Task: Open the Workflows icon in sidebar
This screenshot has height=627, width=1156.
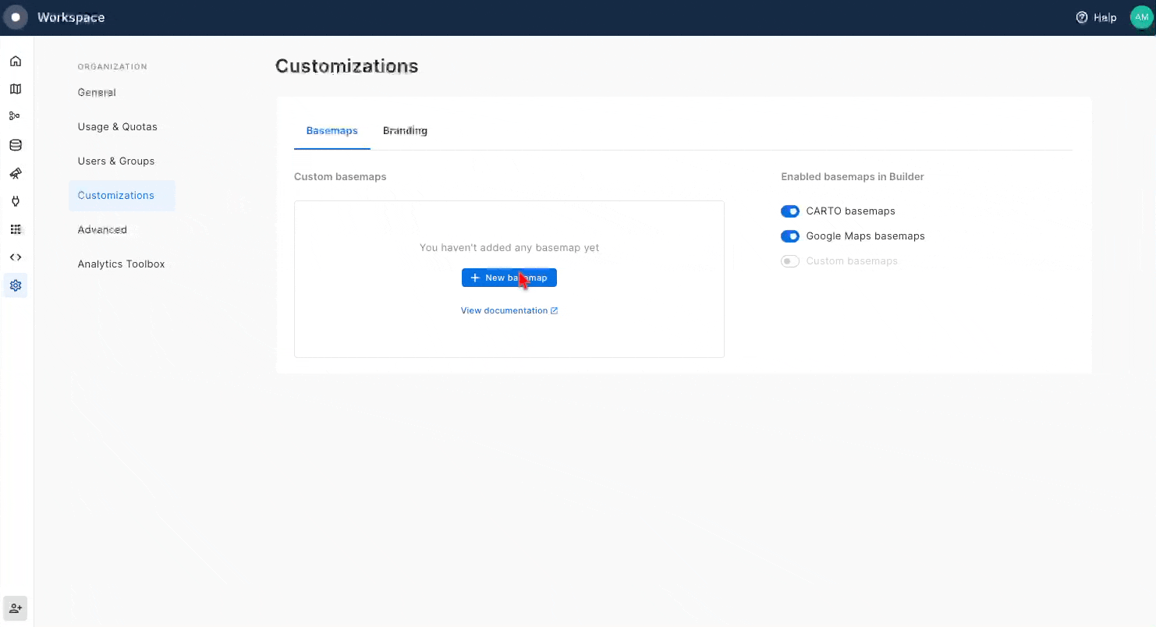Action: [x=16, y=116]
